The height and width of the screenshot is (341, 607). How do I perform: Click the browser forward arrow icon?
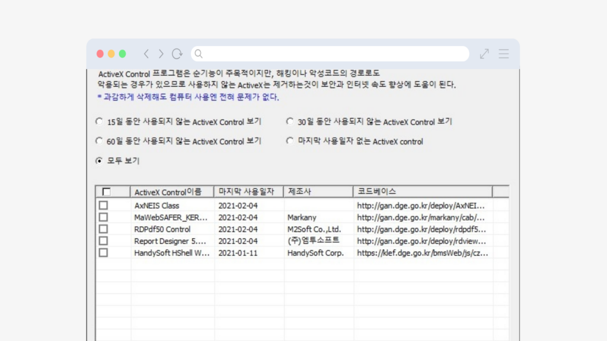161,54
